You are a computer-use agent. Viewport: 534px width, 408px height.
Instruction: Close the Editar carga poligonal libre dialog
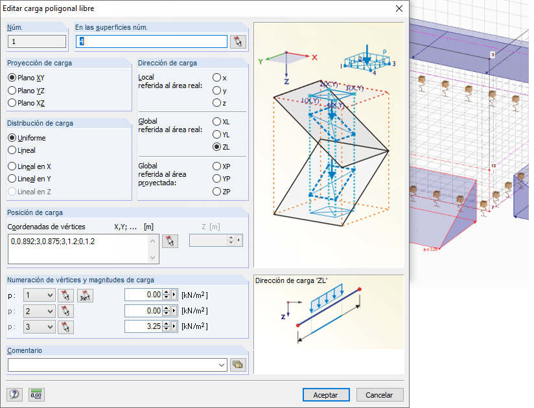coord(399,8)
